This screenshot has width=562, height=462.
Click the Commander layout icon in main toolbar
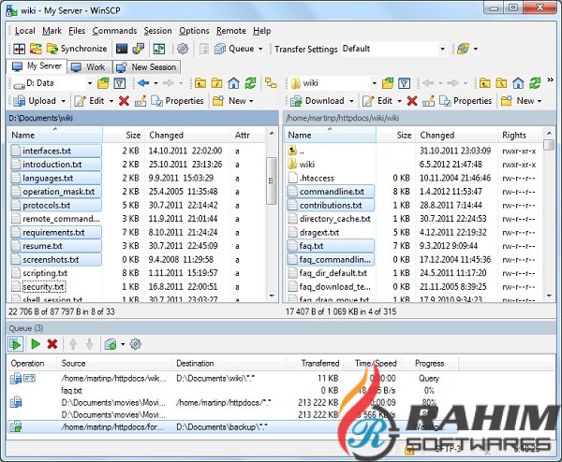coord(19,49)
